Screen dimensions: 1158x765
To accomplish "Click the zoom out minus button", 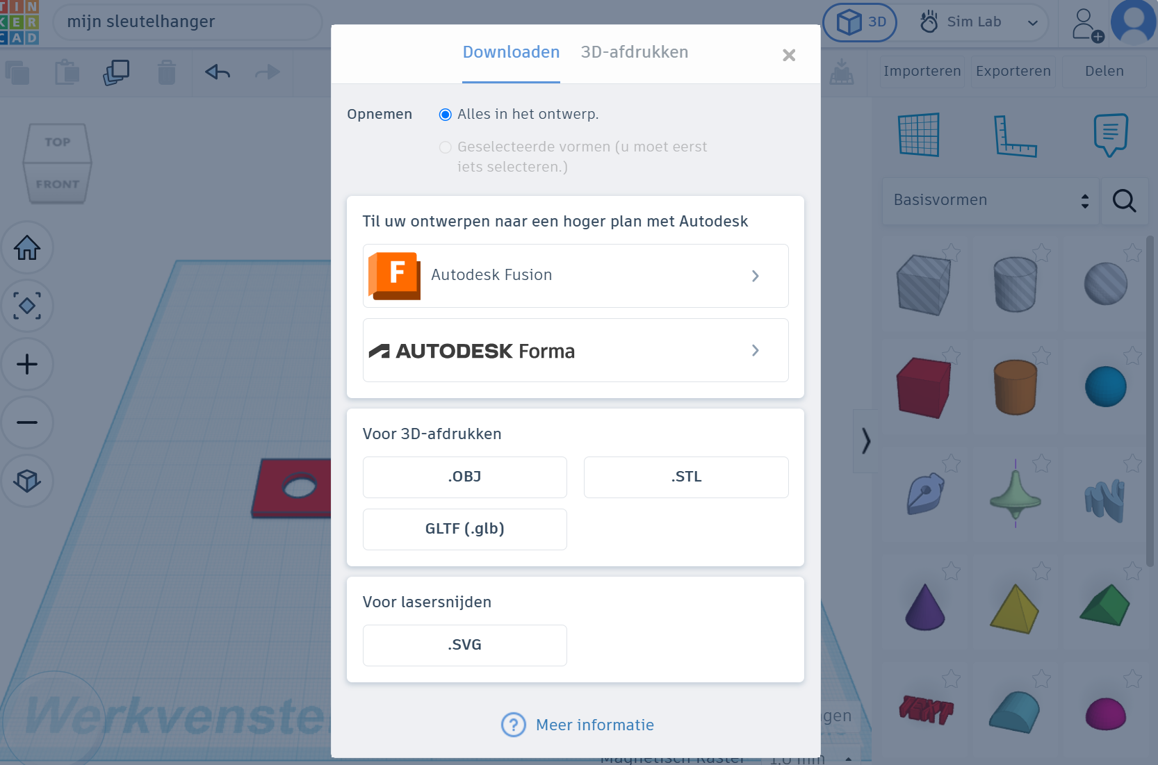I will coord(27,422).
